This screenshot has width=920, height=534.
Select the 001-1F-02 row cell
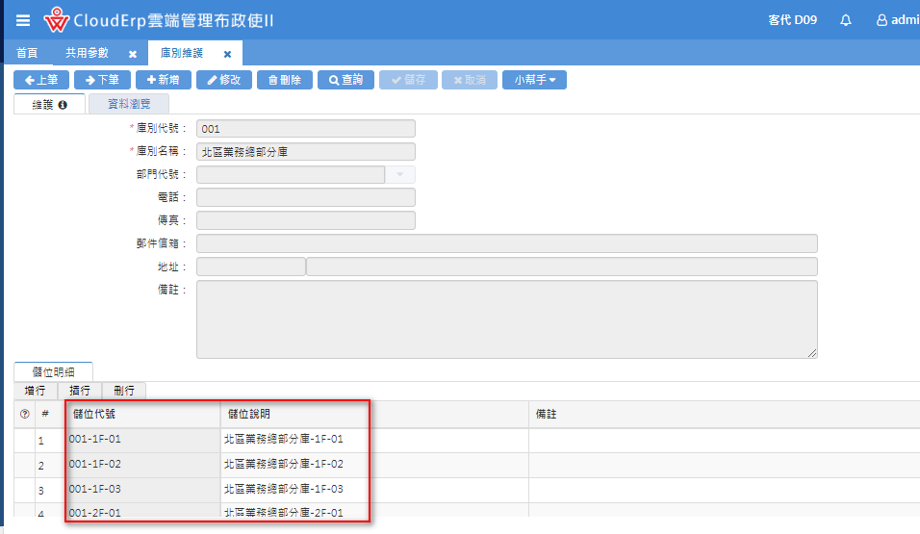[x=143, y=465]
